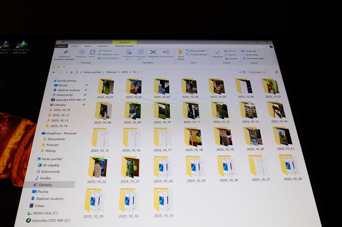Viewport: 342px width, 227px height.
Task: Select Místní disk (C:) in navigation pane
Action: pos(45,213)
